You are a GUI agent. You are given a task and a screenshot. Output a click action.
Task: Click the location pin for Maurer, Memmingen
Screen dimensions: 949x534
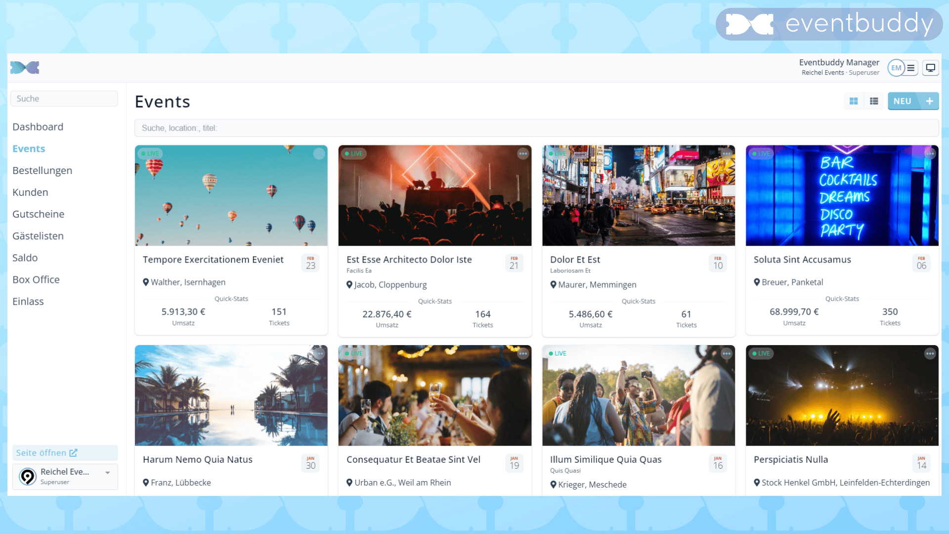click(553, 285)
